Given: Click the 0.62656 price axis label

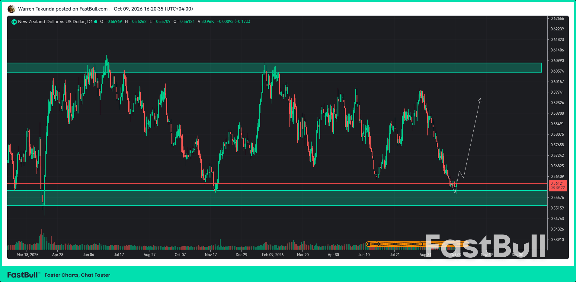Looking at the screenshot, I should click(x=557, y=18).
